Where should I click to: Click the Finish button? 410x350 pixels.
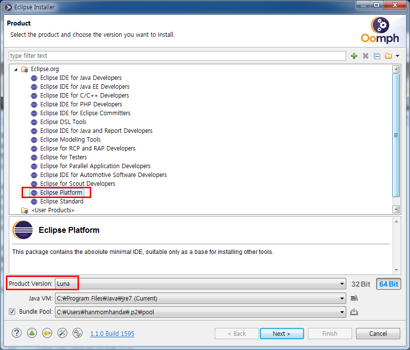click(x=330, y=333)
